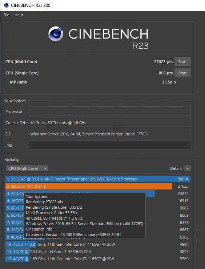Open the CPU (Multi Core) ranking dropdown
The image size is (205, 269).
27,168
